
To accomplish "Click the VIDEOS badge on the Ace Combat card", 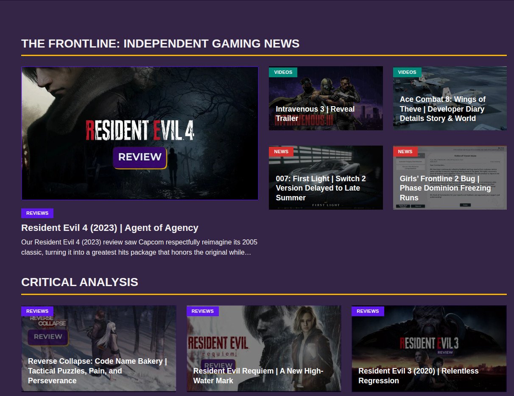I will click(x=407, y=72).
